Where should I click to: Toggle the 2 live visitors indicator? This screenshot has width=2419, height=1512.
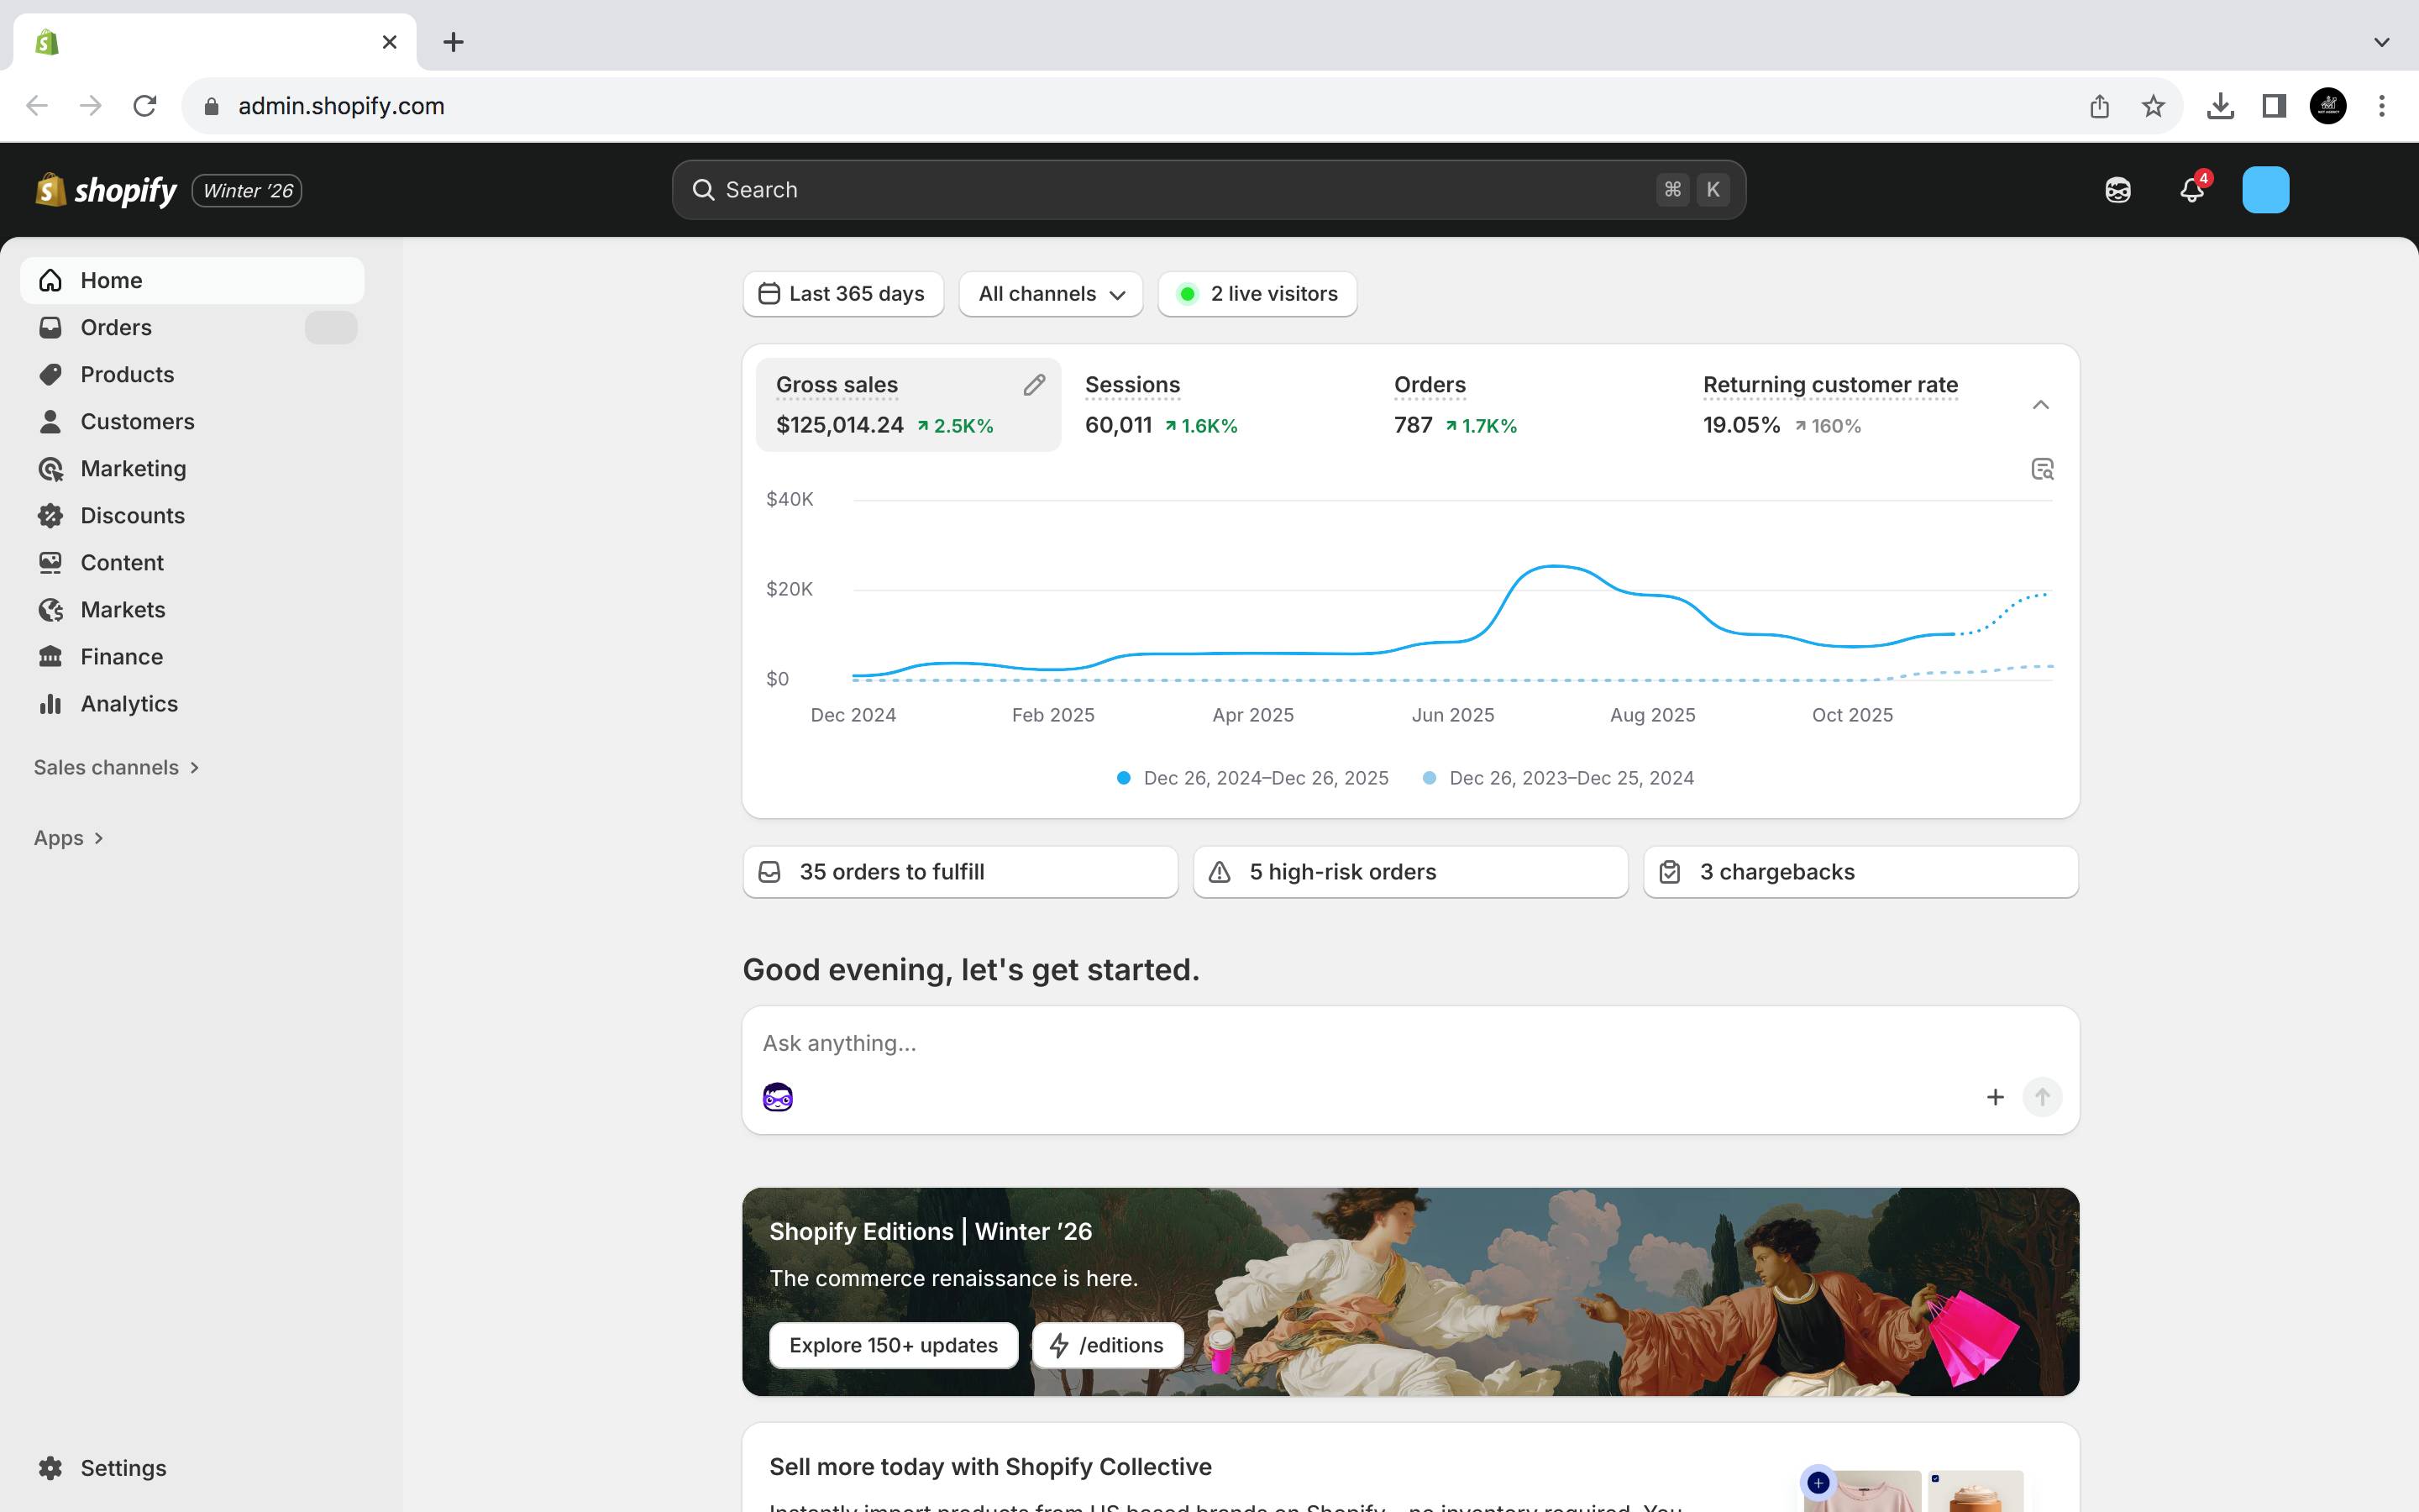(x=1257, y=293)
